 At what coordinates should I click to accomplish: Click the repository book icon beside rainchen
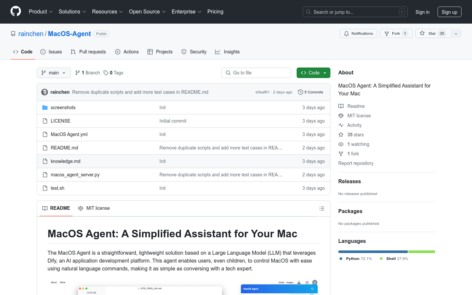point(13,34)
